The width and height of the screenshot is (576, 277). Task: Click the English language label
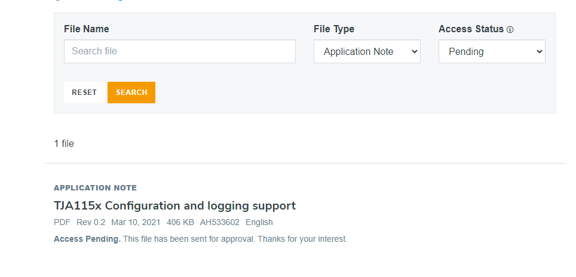tap(259, 222)
